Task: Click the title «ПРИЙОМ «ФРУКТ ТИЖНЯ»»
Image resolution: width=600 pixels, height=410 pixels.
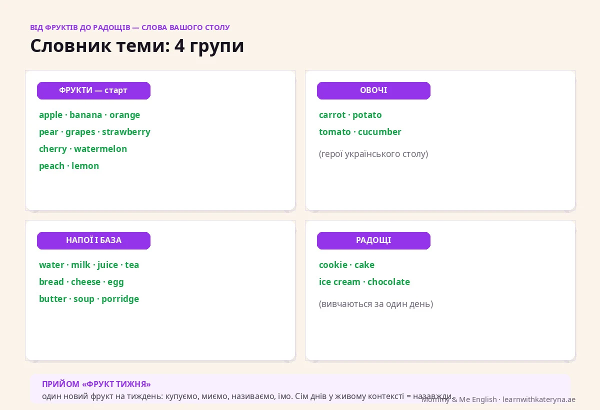Action: 96,384
